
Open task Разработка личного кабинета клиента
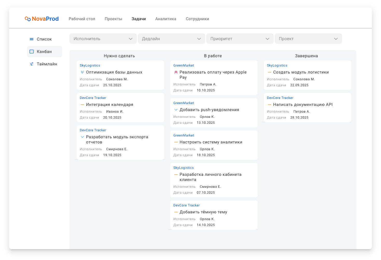[210, 177]
